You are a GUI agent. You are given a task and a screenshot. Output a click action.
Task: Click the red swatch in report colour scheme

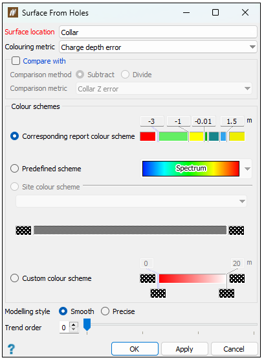148,136
